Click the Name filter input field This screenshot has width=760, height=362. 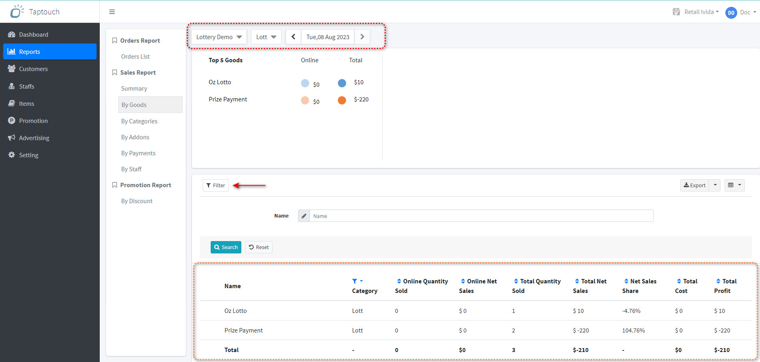pyautogui.click(x=482, y=216)
